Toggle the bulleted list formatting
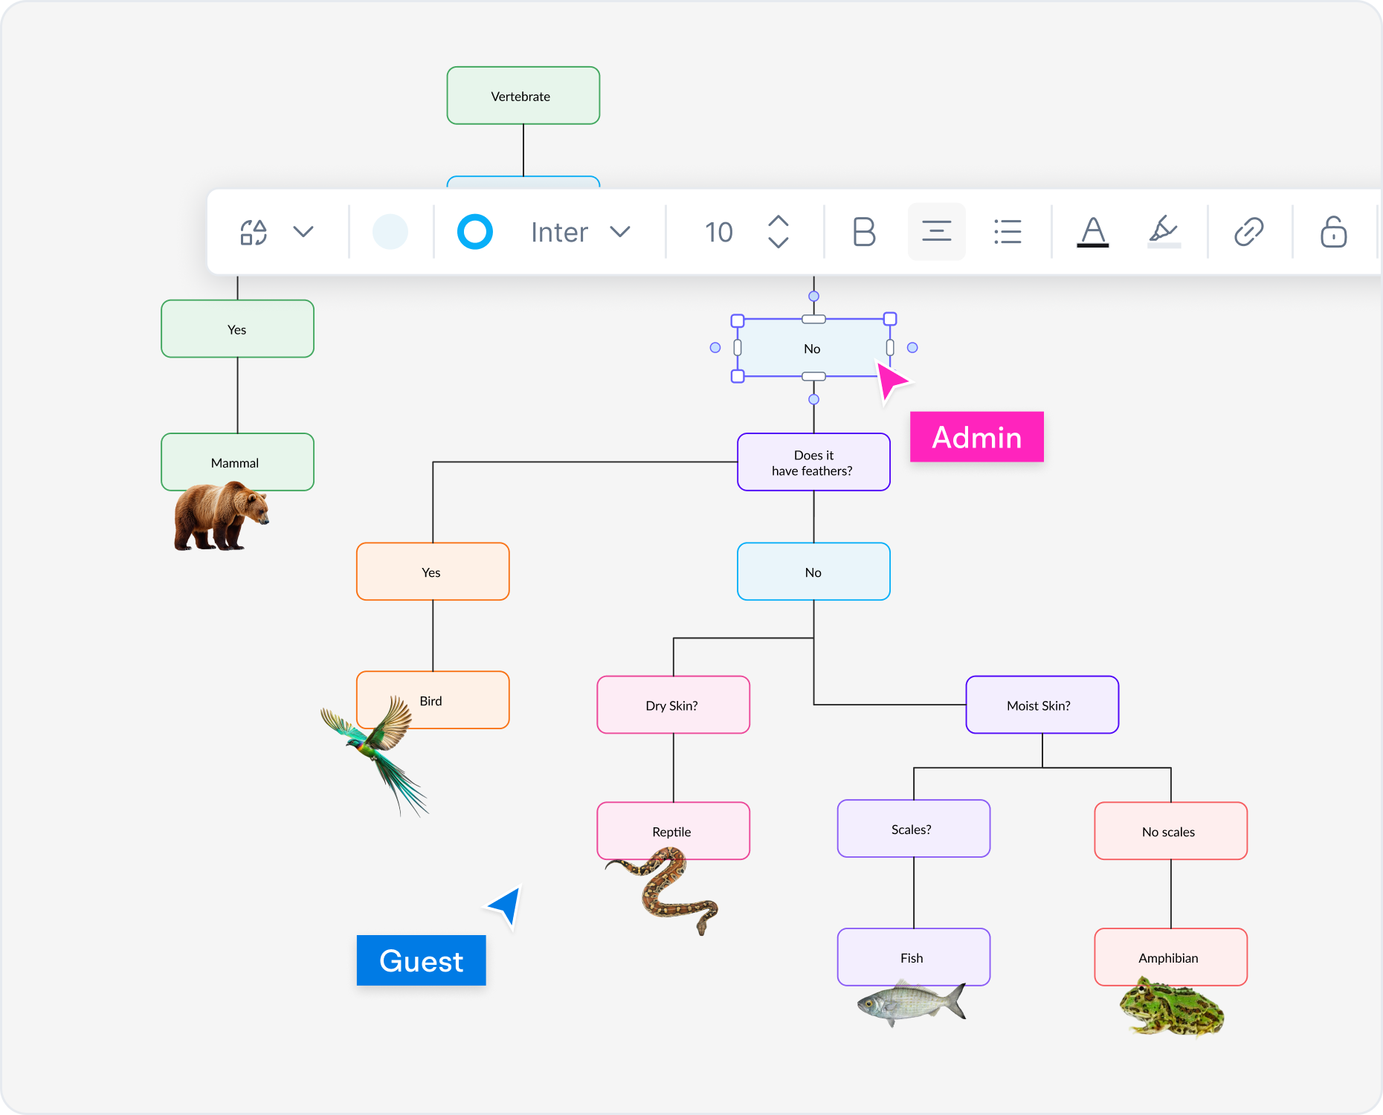The width and height of the screenshot is (1383, 1115). (x=1008, y=232)
